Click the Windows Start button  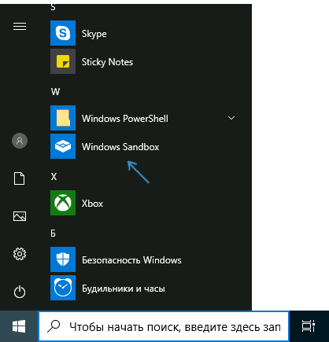(19, 326)
